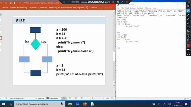Open the red drawing color swatch

coord(188,45)
